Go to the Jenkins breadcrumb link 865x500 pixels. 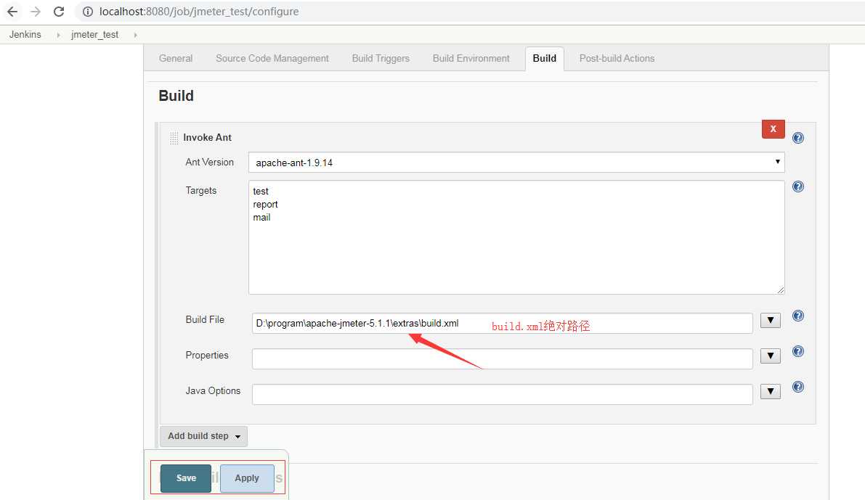[25, 34]
